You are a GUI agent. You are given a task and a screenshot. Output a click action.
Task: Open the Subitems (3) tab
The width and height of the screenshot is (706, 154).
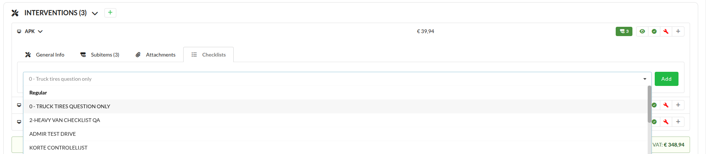point(100,55)
